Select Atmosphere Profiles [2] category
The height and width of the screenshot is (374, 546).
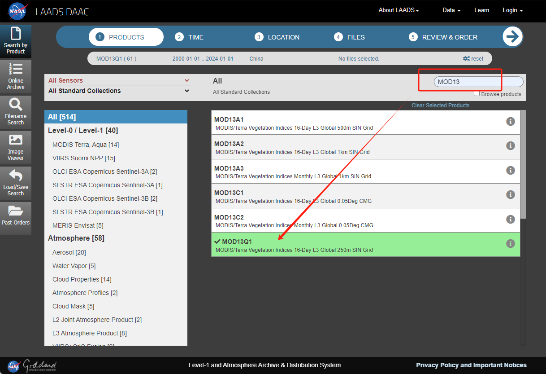[85, 293]
